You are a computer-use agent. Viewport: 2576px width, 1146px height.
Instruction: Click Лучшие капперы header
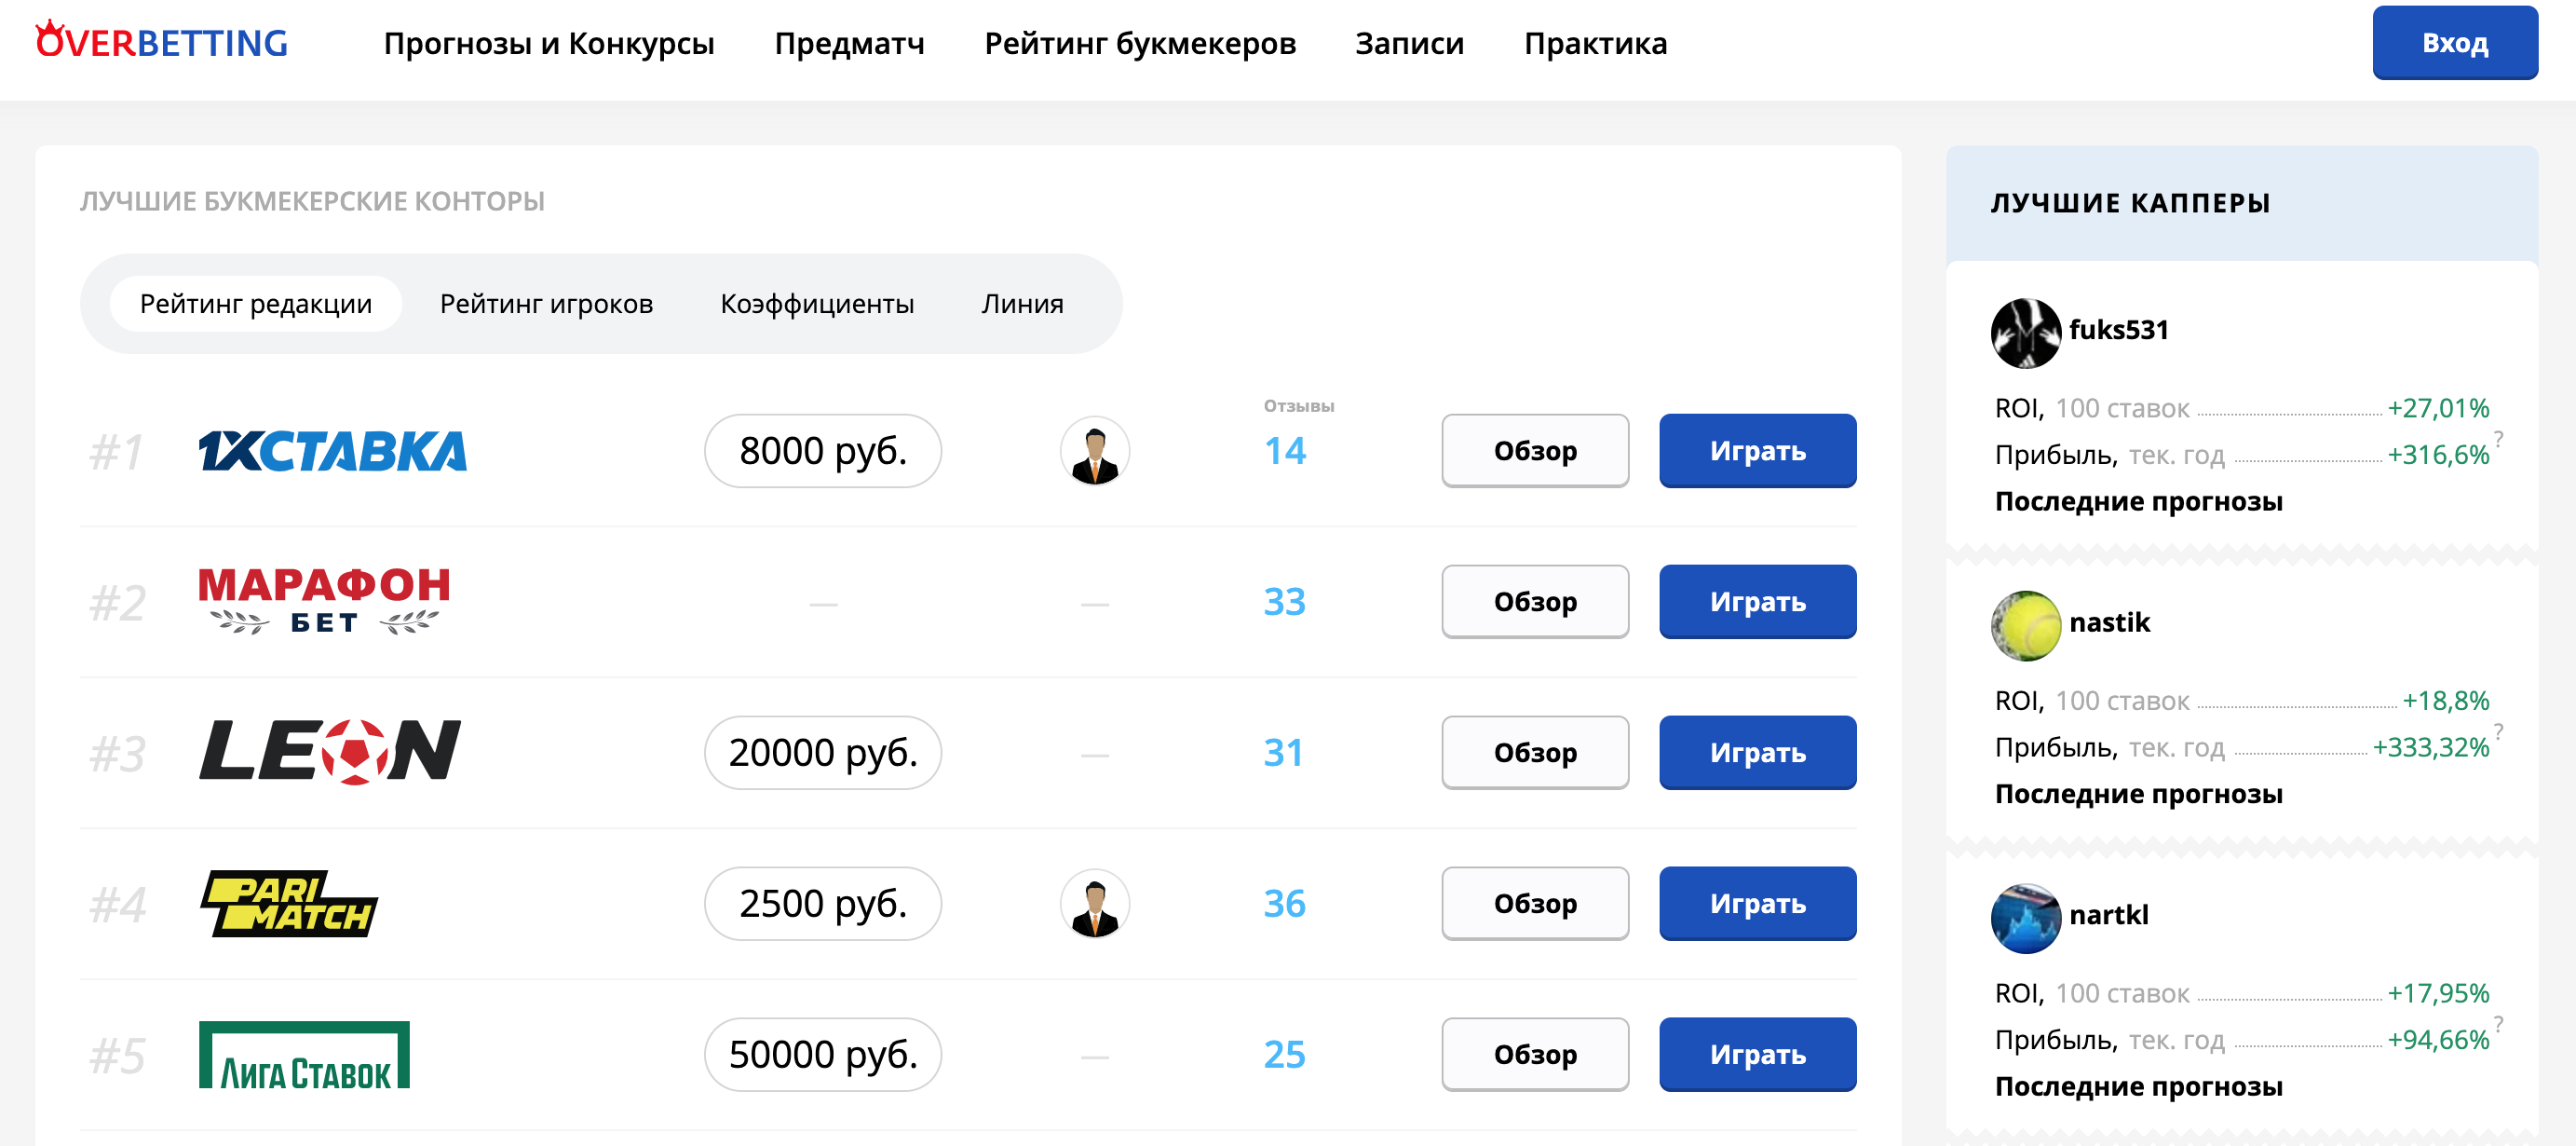point(2130,203)
